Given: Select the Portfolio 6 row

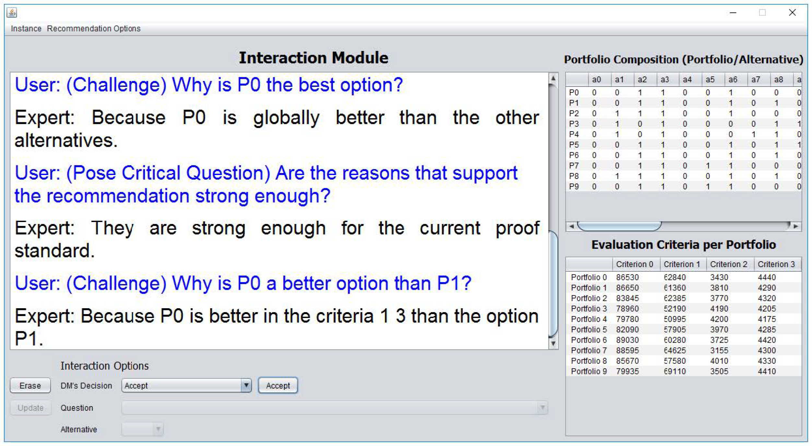Looking at the screenshot, I should click(x=589, y=340).
